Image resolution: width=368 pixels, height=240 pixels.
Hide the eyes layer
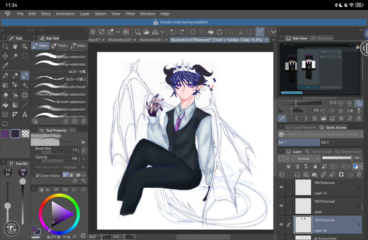click(281, 206)
